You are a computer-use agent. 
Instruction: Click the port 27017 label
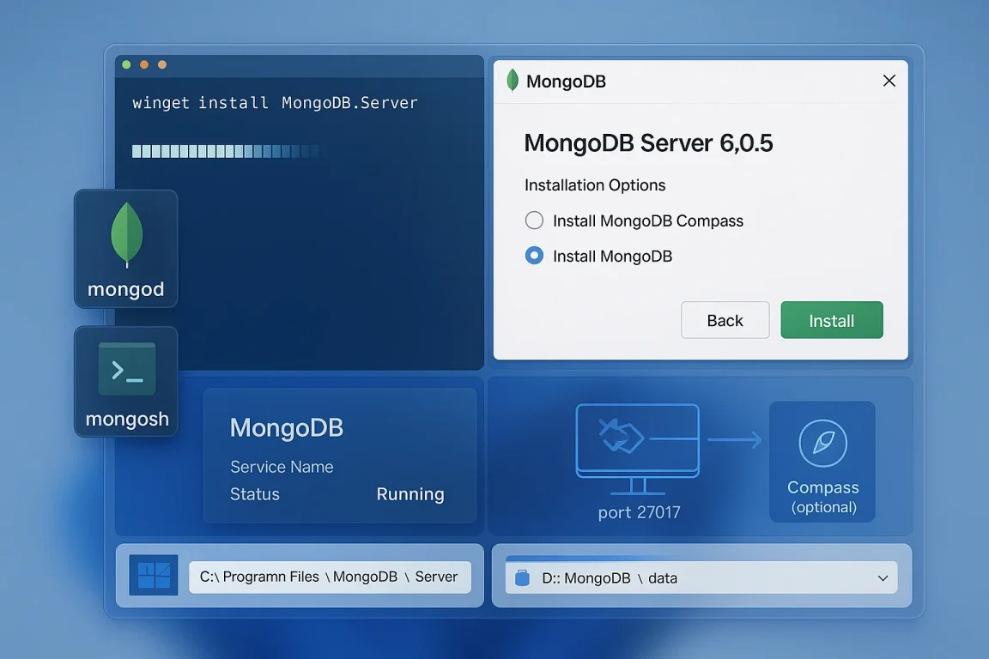pyautogui.click(x=639, y=512)
